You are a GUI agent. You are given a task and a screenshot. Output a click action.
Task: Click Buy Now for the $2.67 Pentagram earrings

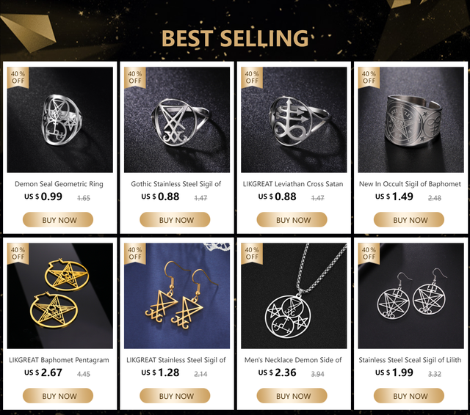pyautogui.click(x=58, y=396)
